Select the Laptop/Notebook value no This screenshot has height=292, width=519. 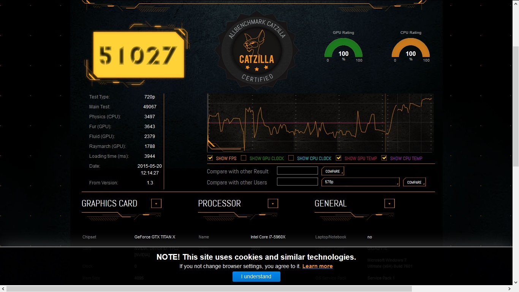pos(370,237)
